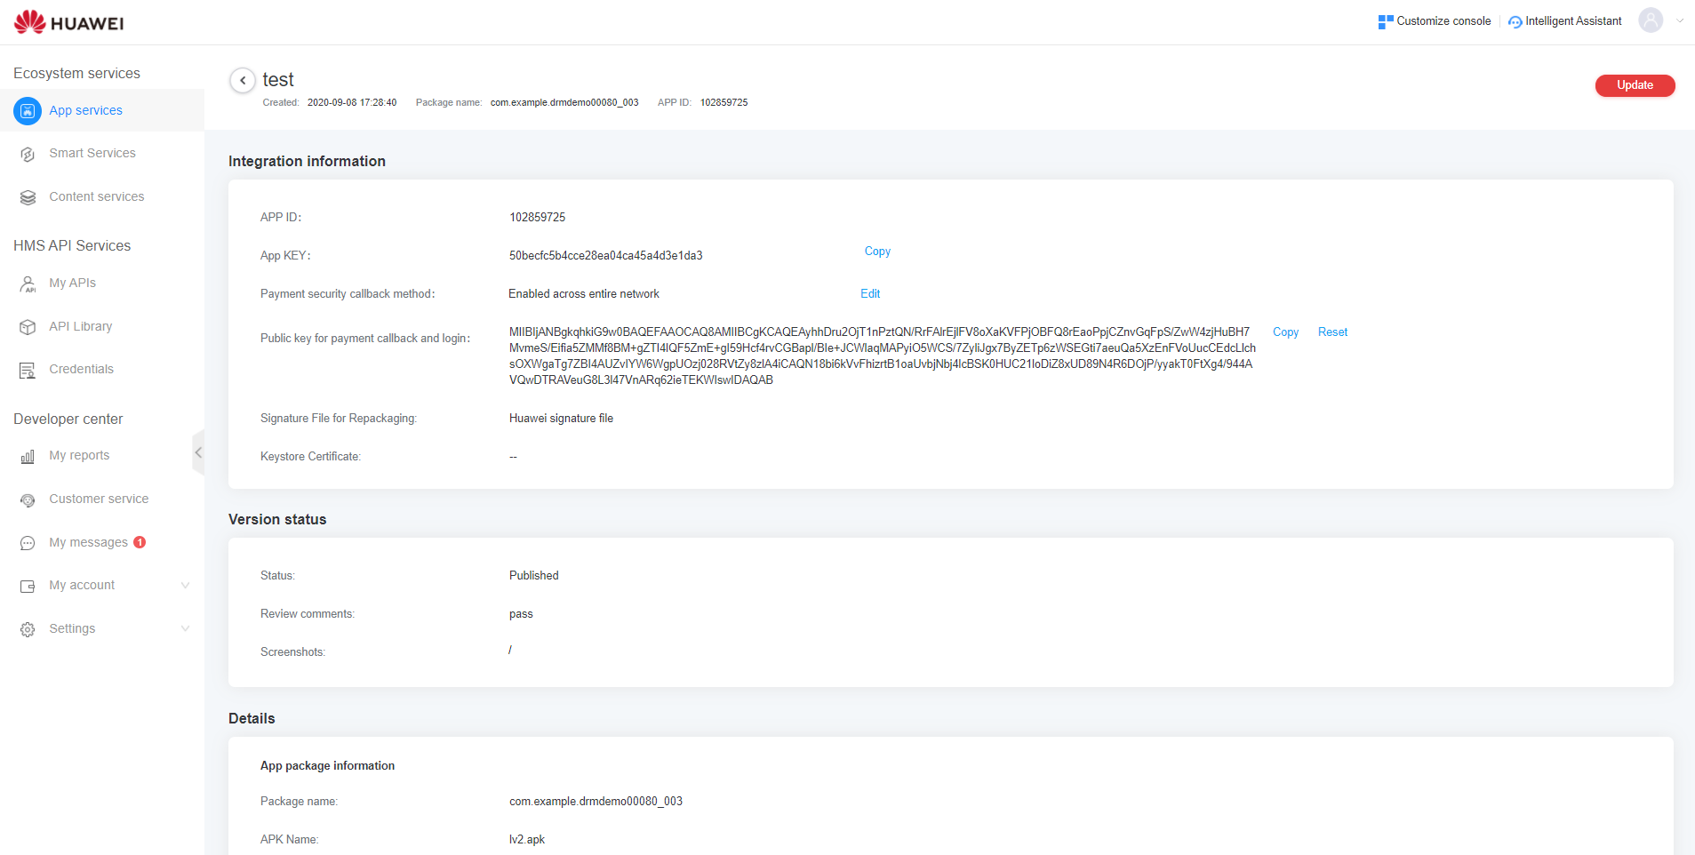1695x855 pixels.
Task: Click the My reports chart icon
Action: (x=28, y=456)
